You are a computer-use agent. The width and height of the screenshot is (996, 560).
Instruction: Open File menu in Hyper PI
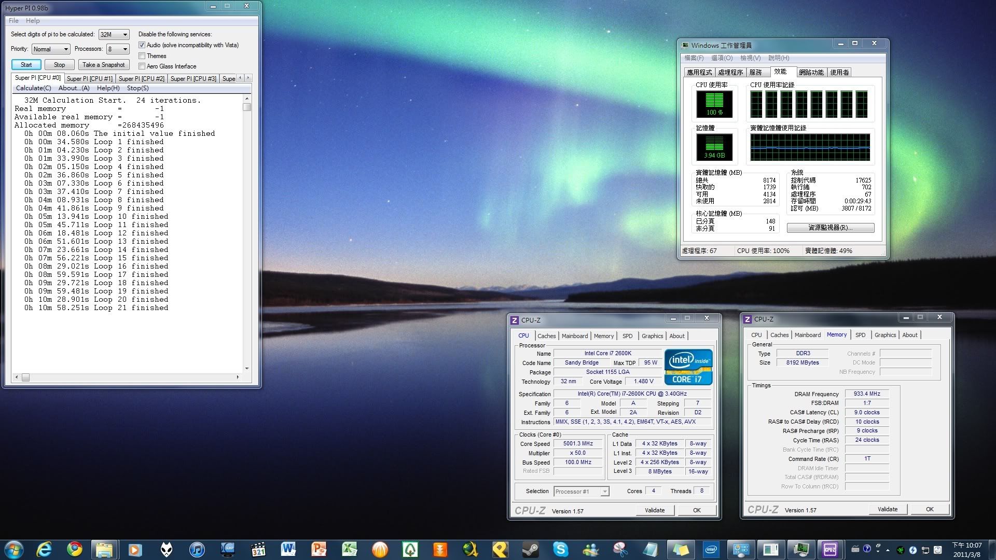coord(13,21)
